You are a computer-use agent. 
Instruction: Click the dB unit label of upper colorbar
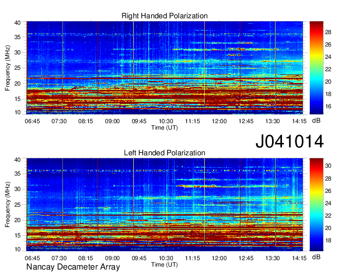coord(316,121)
